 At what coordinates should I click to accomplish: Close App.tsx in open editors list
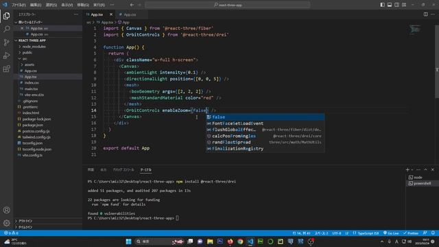point(22,28)
